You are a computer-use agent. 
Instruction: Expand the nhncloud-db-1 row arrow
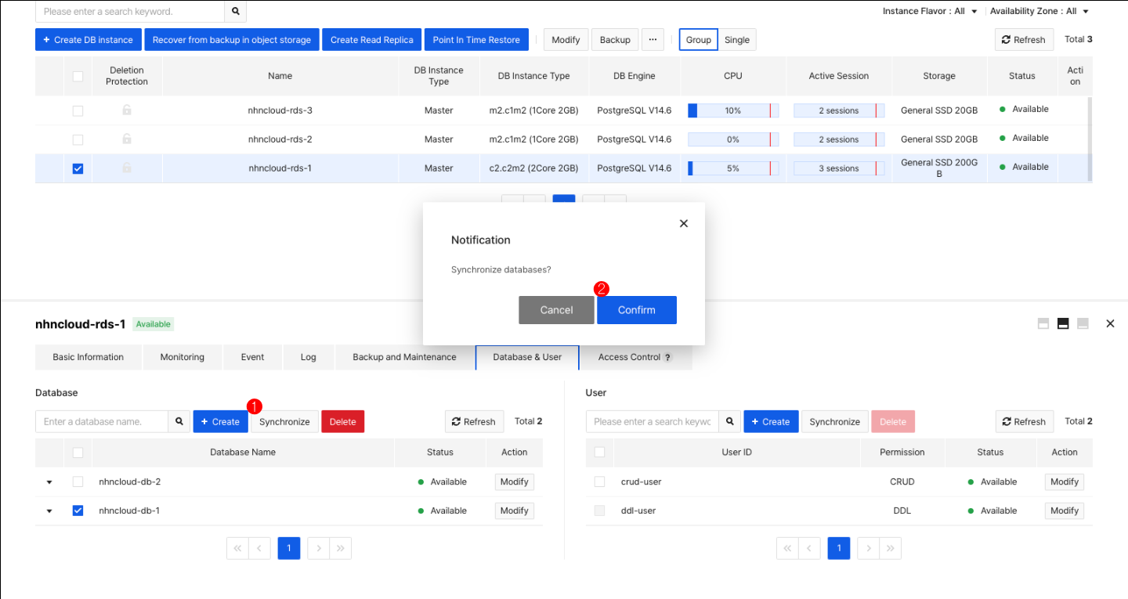pos(49,511)
